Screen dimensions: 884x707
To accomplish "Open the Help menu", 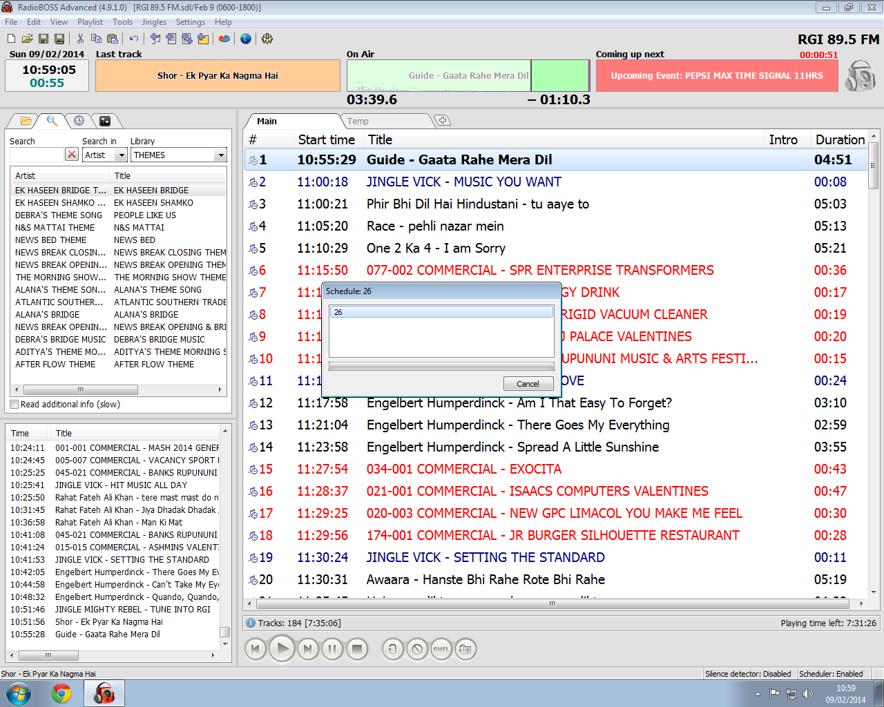I will tap(223, 22).
